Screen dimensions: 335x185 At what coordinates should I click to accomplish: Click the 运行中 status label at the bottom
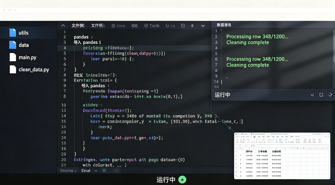[166, 180]
